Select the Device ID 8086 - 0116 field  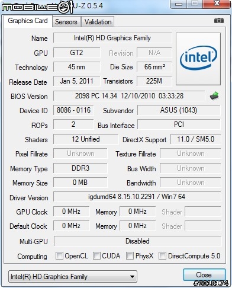coord(73,110)
